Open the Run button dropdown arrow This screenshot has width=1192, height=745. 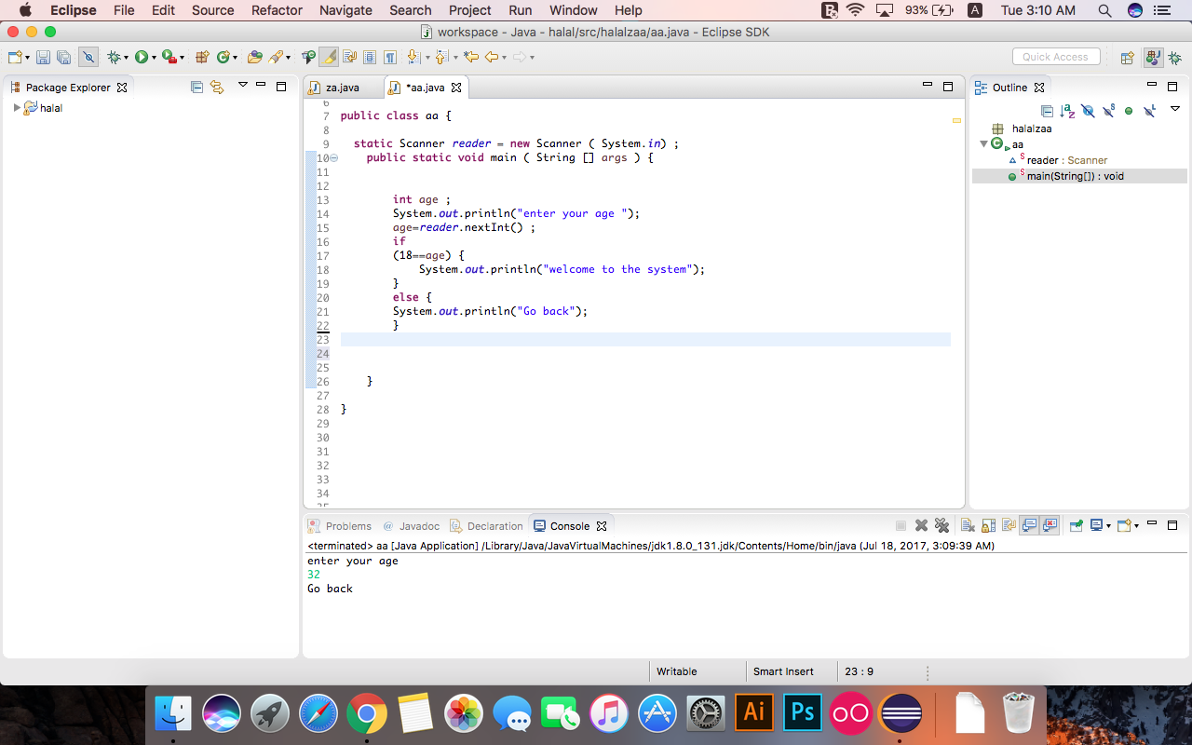click(154, 58)
